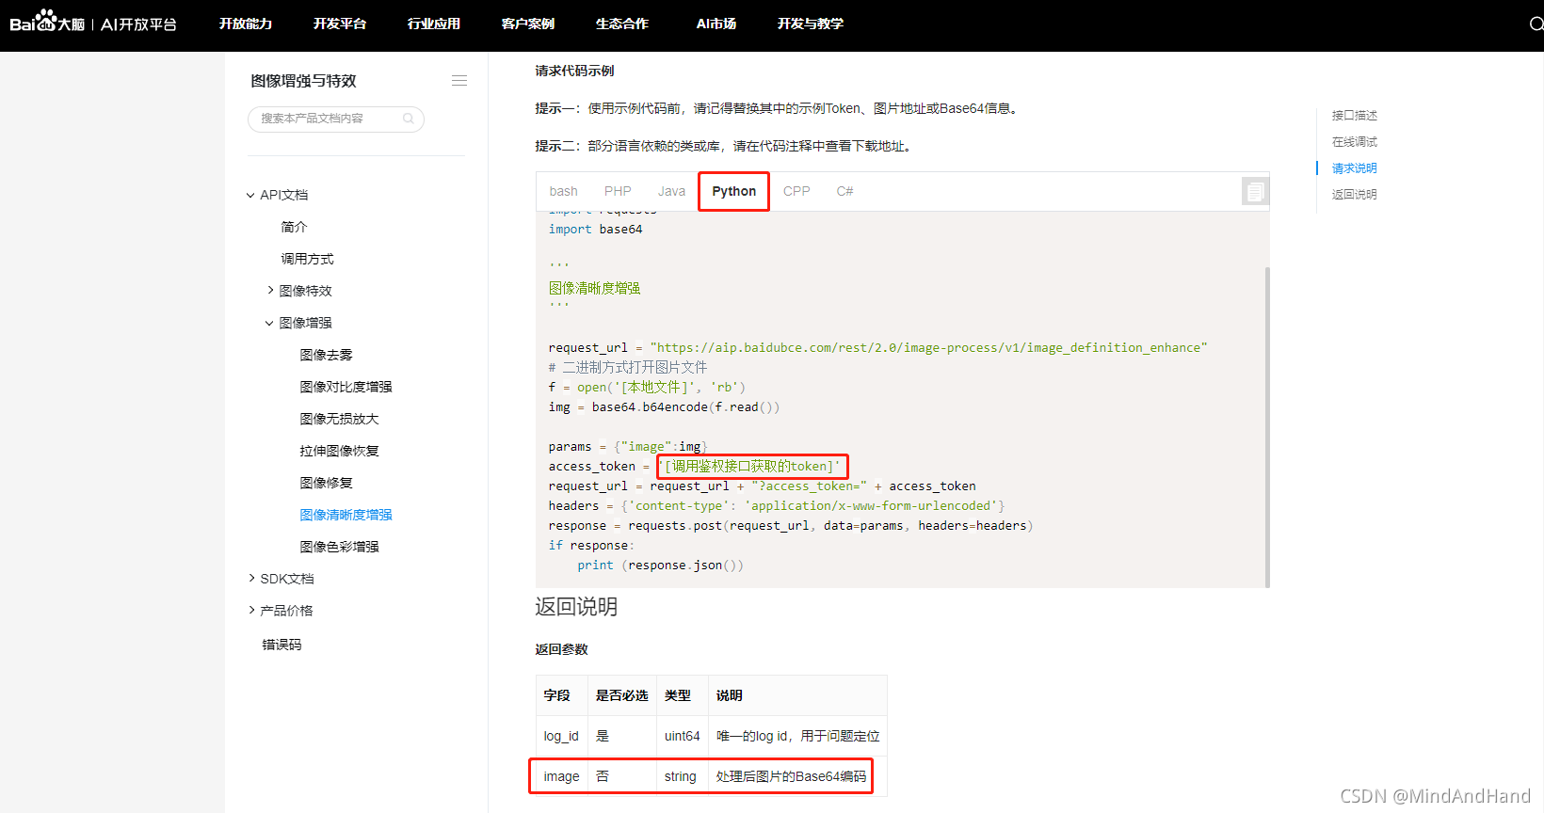Open the 开发与教学 menu
1544x813 pixels.
point(811,24)
